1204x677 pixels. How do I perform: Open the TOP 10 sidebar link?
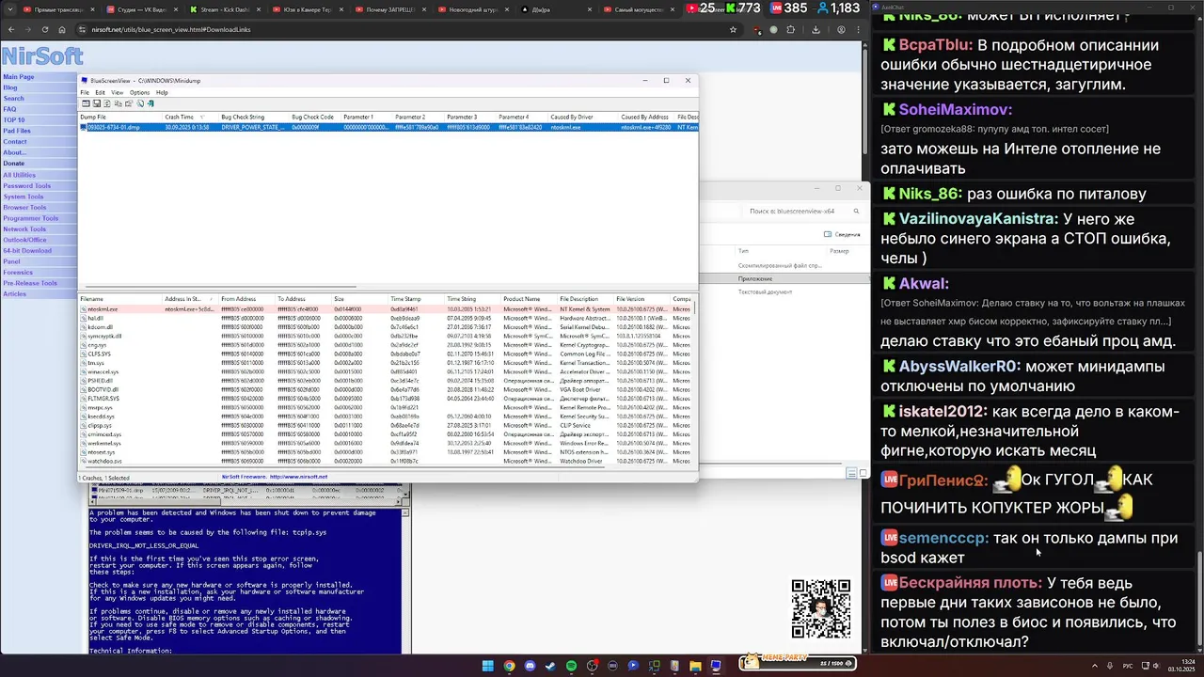(x=14, y=120)
